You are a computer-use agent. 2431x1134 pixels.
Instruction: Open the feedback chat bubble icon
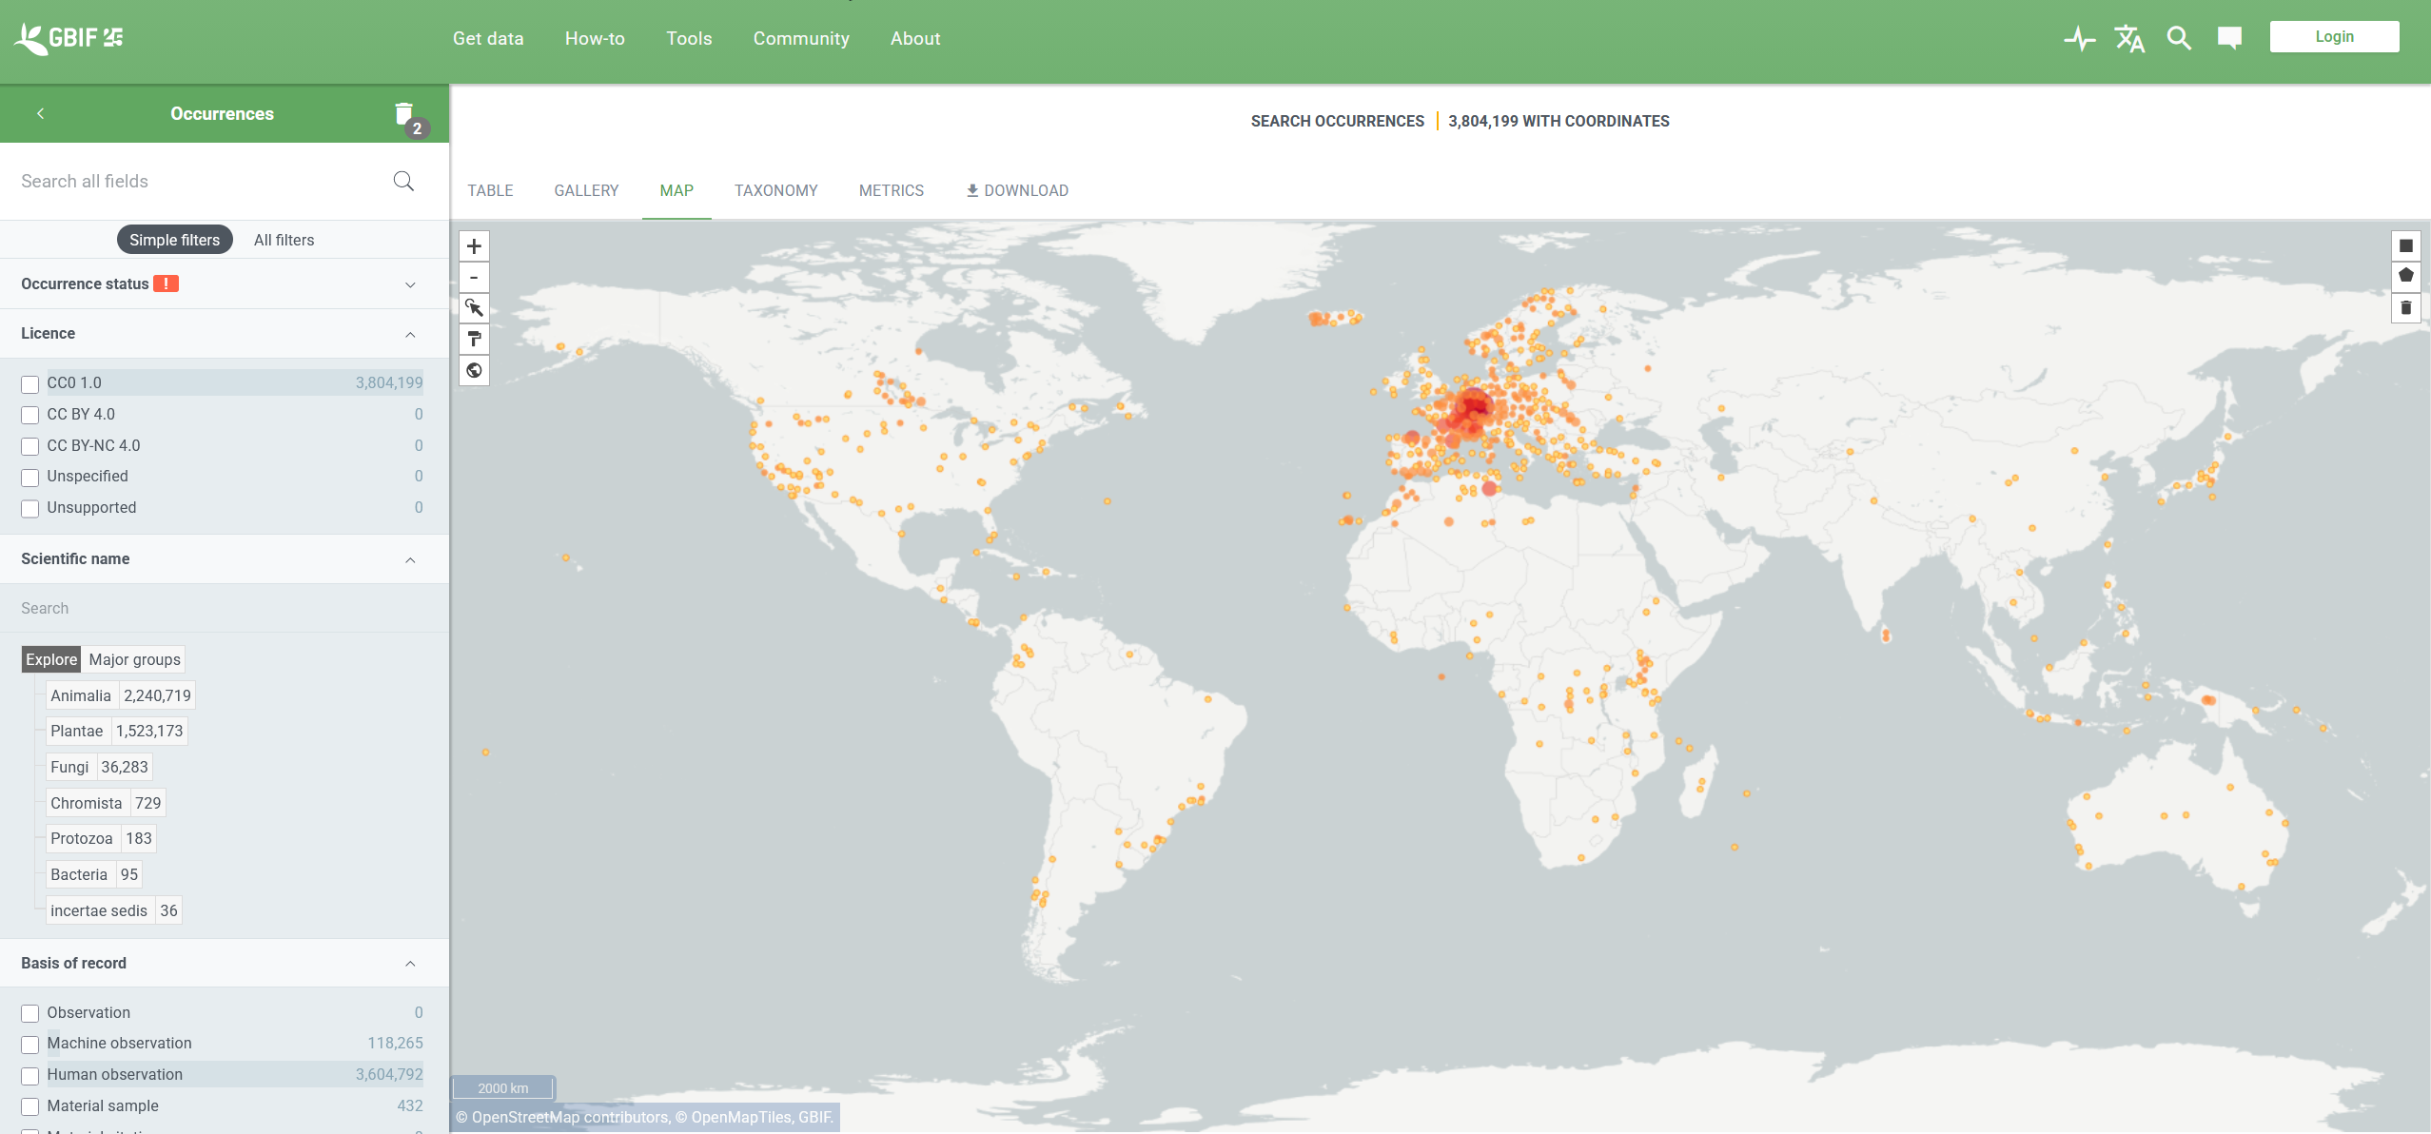[2229, 38]
